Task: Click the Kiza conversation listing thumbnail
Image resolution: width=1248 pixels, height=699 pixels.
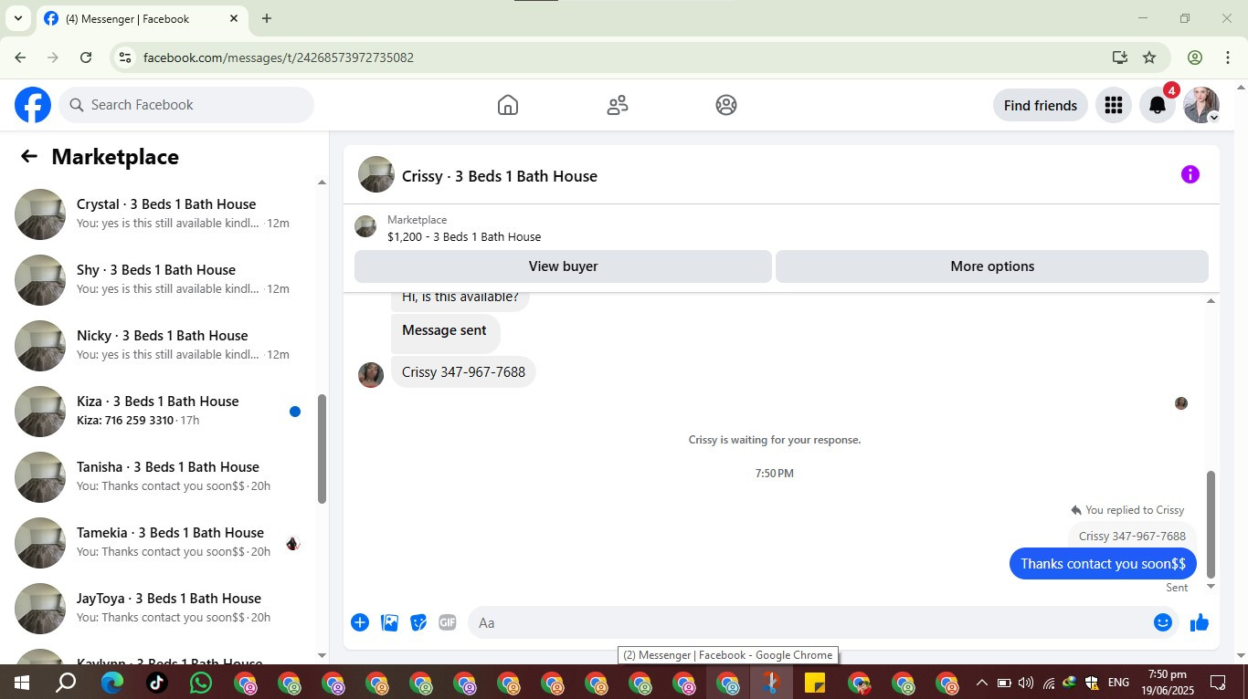Action: [40, 412]
